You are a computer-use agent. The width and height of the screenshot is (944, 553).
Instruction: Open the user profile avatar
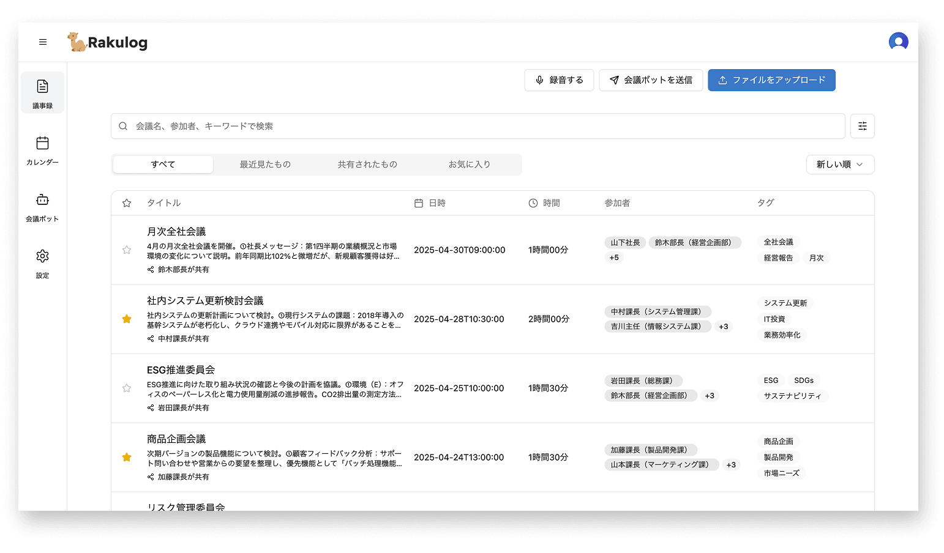pos(898,42)
